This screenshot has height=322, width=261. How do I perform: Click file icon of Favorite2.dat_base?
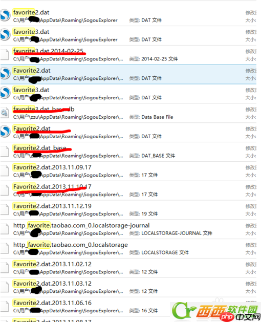[5, 152]
